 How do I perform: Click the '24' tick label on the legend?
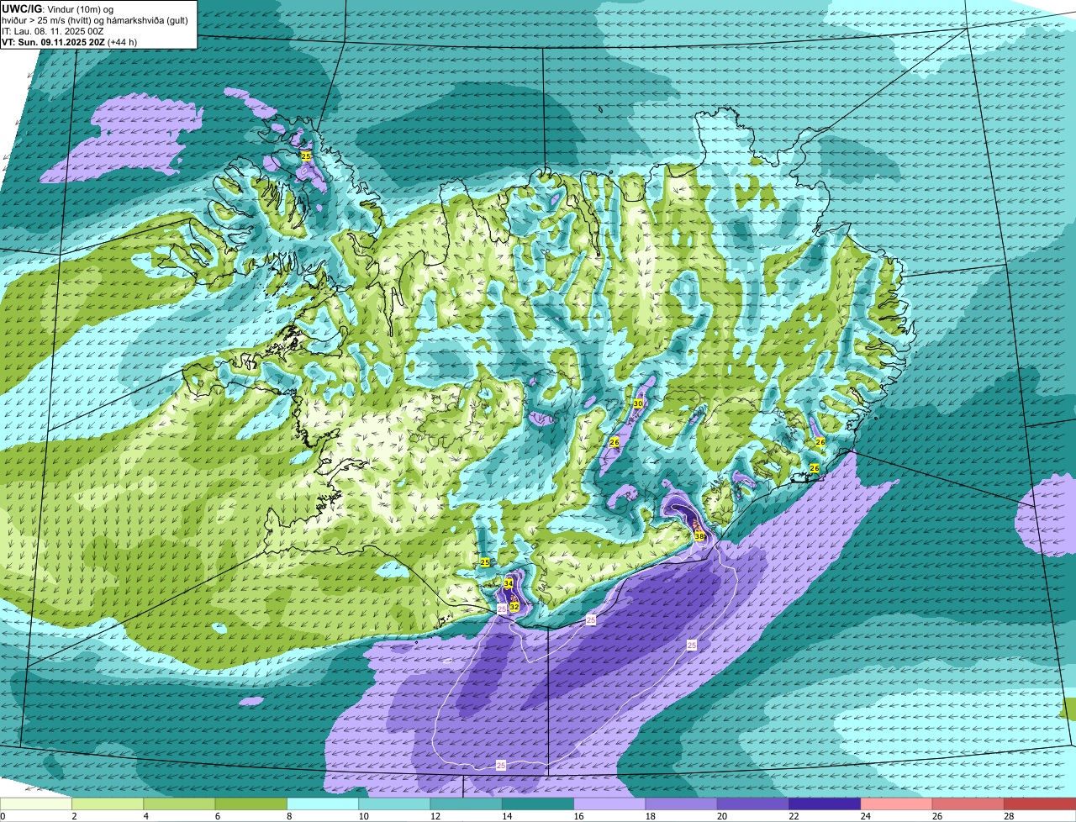click(865, 816)
